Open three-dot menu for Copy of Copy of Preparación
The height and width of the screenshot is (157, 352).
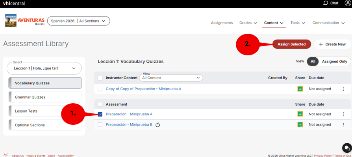pyautogui.click(x=343, y=89)
